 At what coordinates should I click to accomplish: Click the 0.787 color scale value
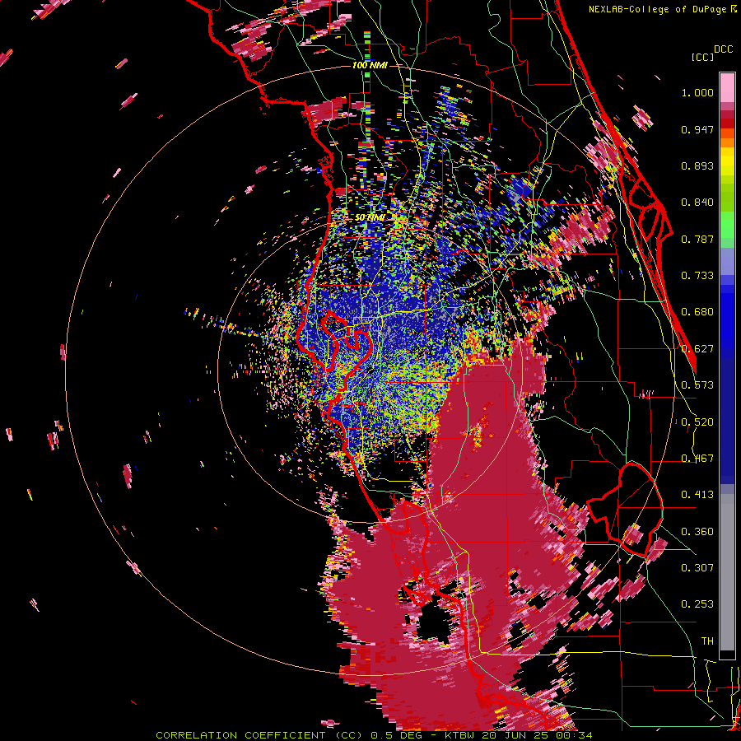(697, 239)
